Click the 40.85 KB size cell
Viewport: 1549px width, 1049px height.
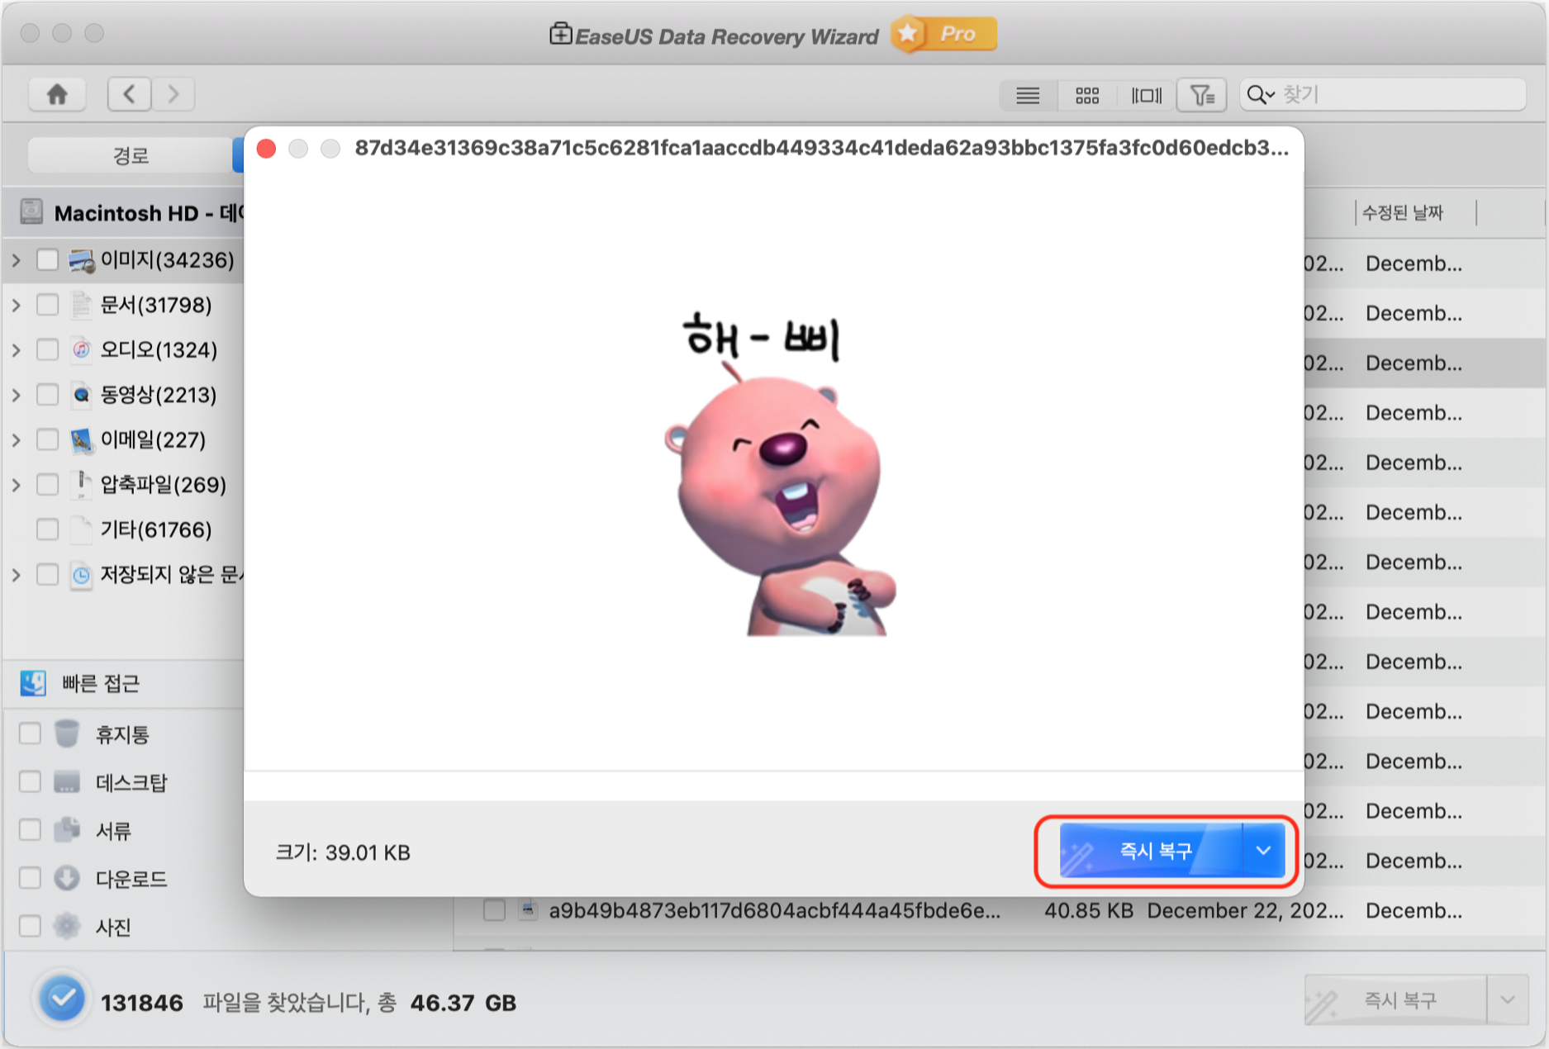pyautogui.click(x=1089, y=910)
